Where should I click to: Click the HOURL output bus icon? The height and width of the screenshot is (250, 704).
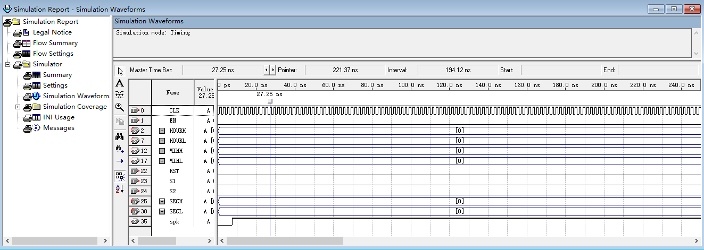tap(135, 141)
